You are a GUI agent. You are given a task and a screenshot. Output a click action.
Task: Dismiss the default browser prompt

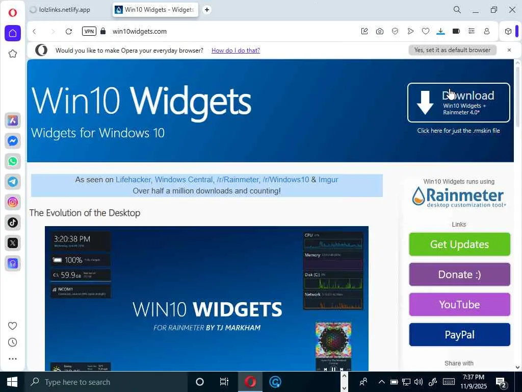509,50
